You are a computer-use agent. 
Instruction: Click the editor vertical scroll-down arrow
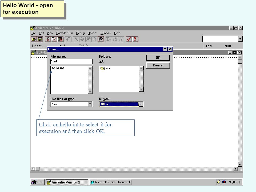240,165
